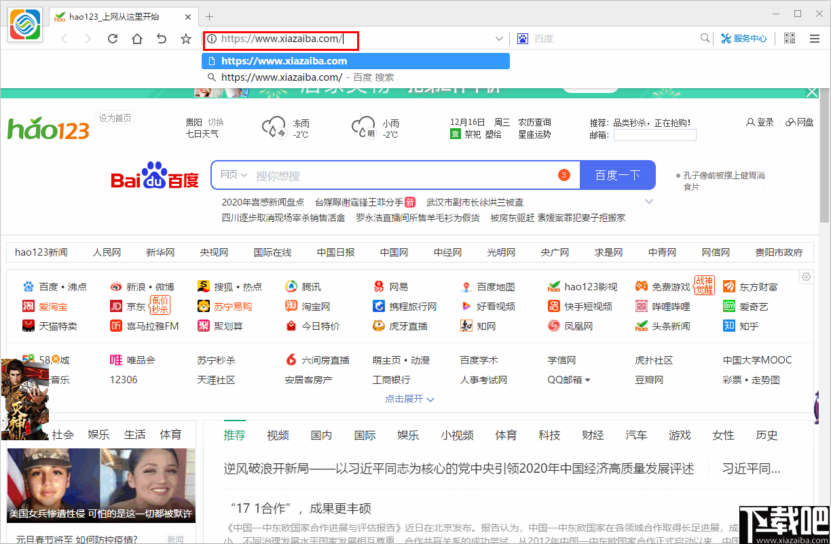Open 淘宝网 from its orange icon

coord(291,306)
